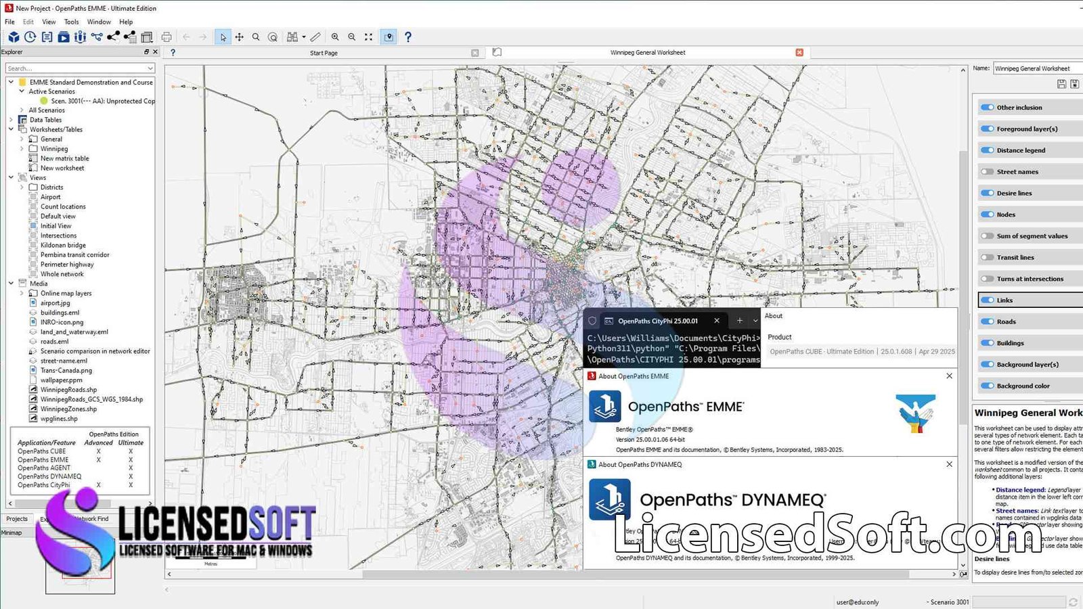Screen dimensions: 1083x609
Task: Select the pan move tool
Action: (x=240, y=37)
